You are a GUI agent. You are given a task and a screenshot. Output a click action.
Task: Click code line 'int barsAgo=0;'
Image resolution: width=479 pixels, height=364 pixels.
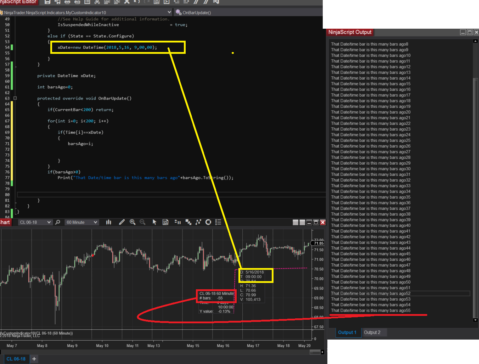pyautogui.click(x=55, y=87)
